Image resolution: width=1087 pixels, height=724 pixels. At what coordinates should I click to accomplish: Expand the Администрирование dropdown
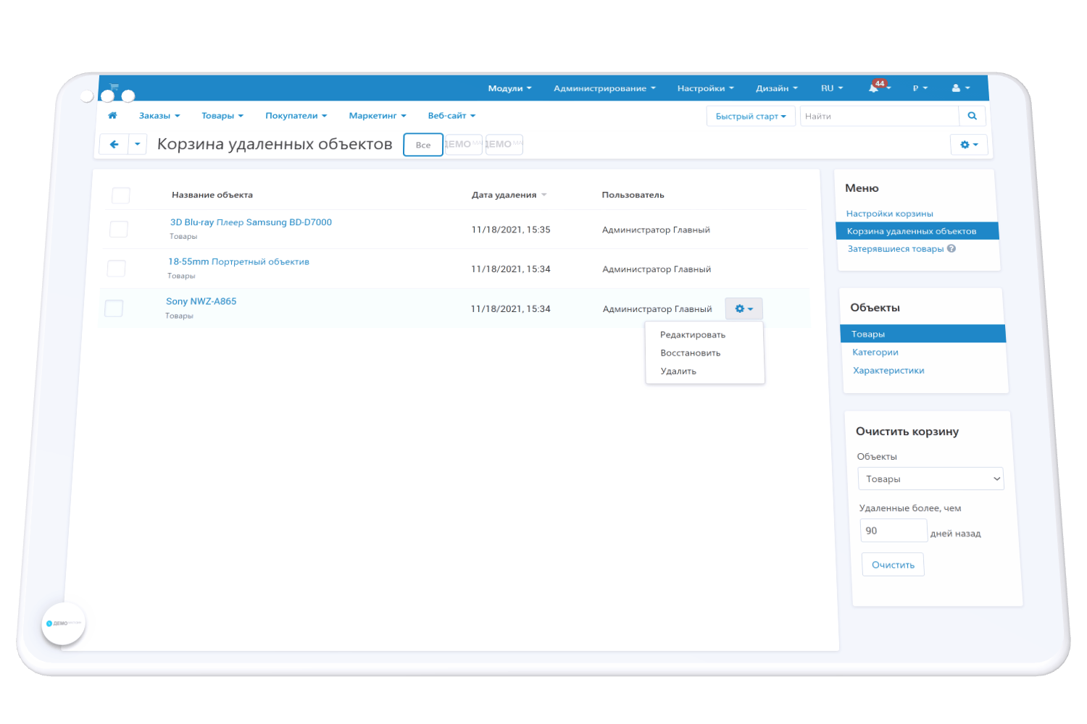pyautogui.click(x=604, y=88)
